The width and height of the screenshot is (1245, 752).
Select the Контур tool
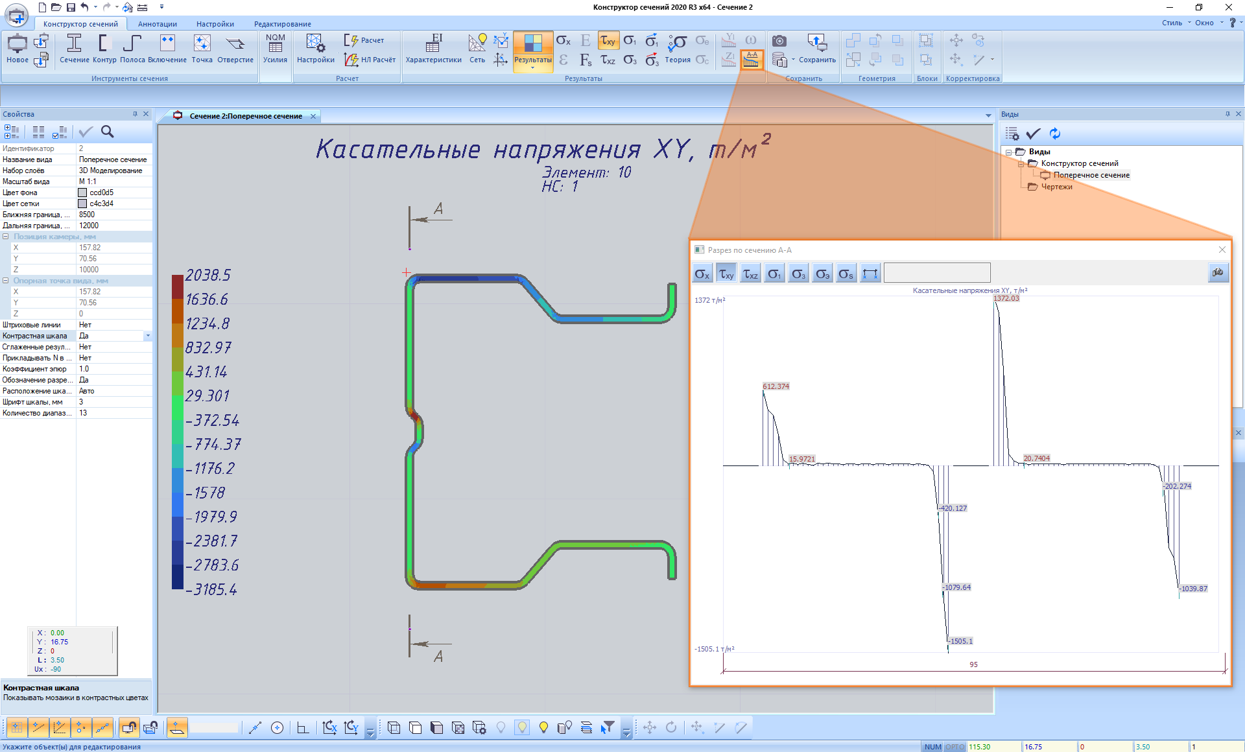pyautogui.click(x=104, y=49)
